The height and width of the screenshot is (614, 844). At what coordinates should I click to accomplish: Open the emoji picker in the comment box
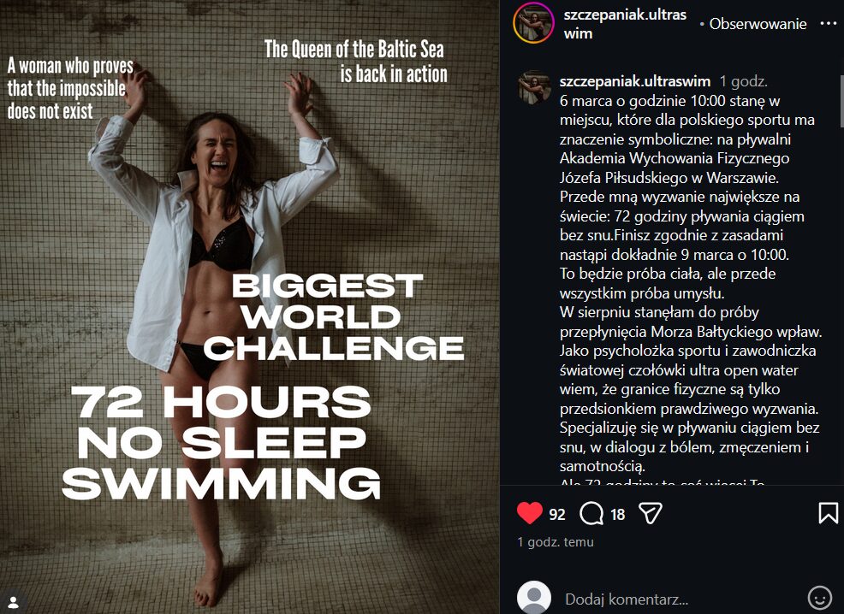[x=819, y=598]
